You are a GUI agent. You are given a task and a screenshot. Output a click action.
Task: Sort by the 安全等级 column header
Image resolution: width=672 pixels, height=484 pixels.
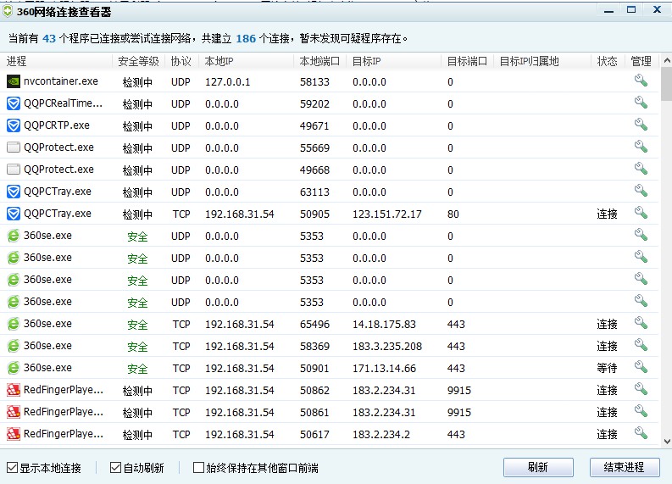pyautogui.click(x=138, y=62)
